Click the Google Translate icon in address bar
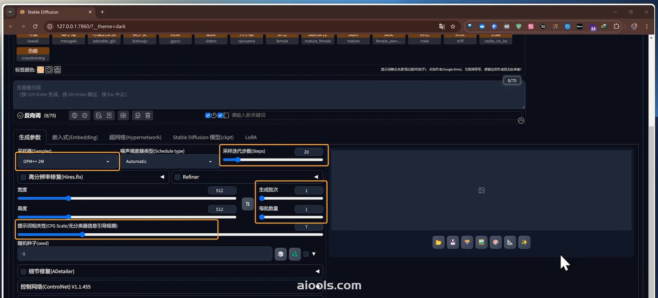Image resolution: width=658 pixels, height=298 pixels. click(442, 26)
